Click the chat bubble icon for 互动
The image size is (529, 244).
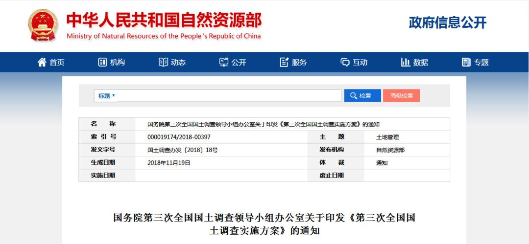click(345, 62)
